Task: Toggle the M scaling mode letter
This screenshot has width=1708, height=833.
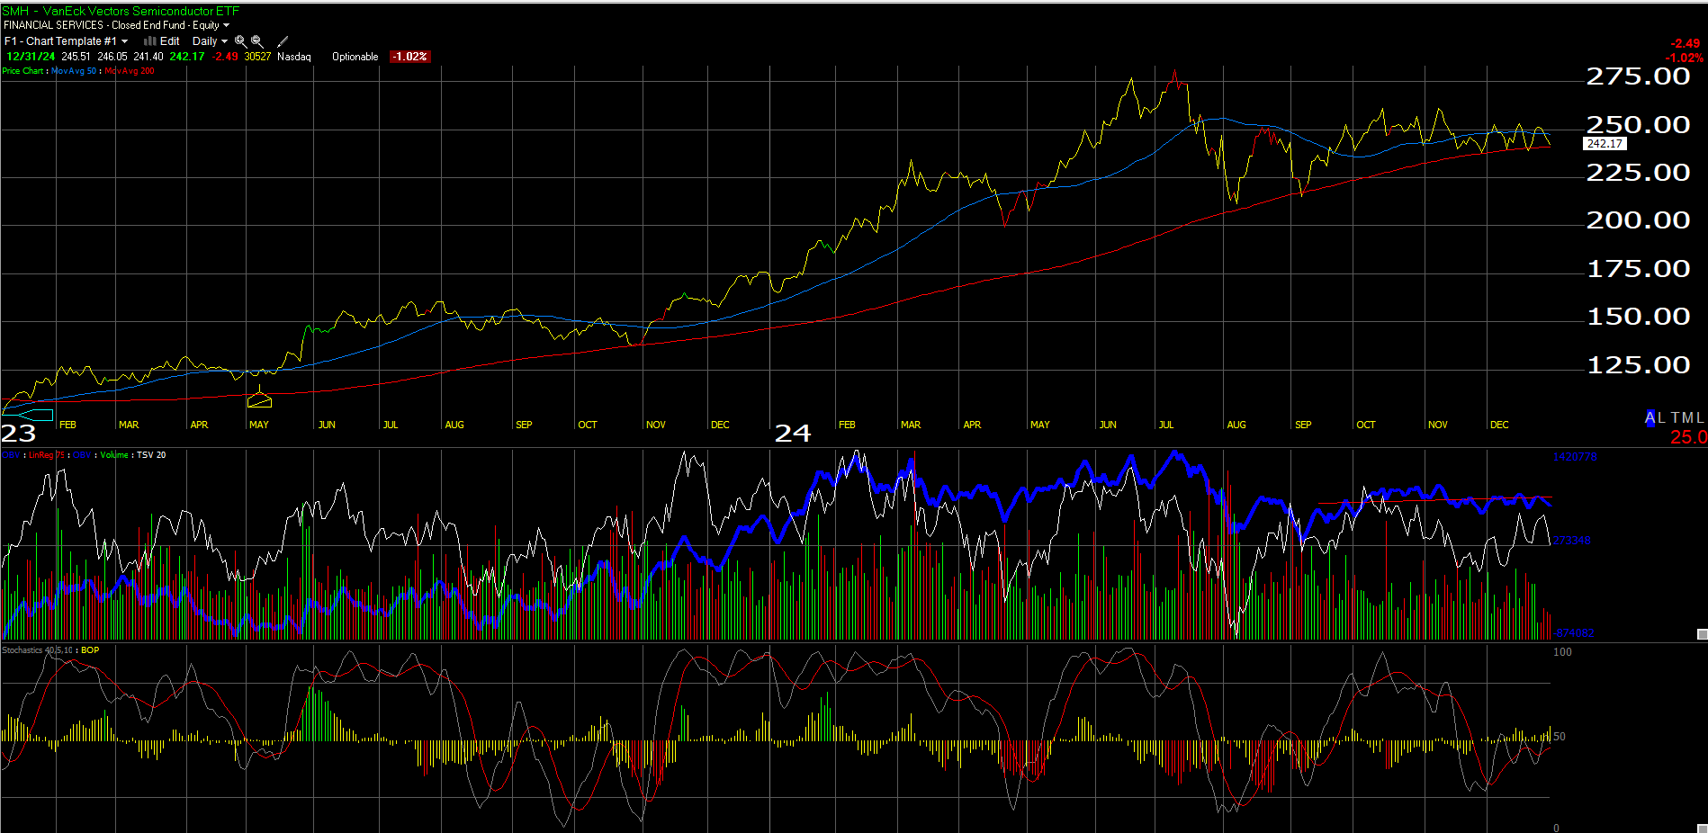Action: [x=1686, y=417]
